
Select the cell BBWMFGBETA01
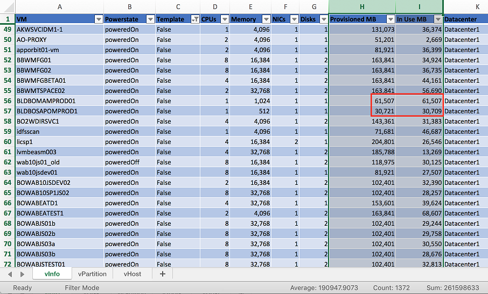pyautogui.click(x=59, y=81)
